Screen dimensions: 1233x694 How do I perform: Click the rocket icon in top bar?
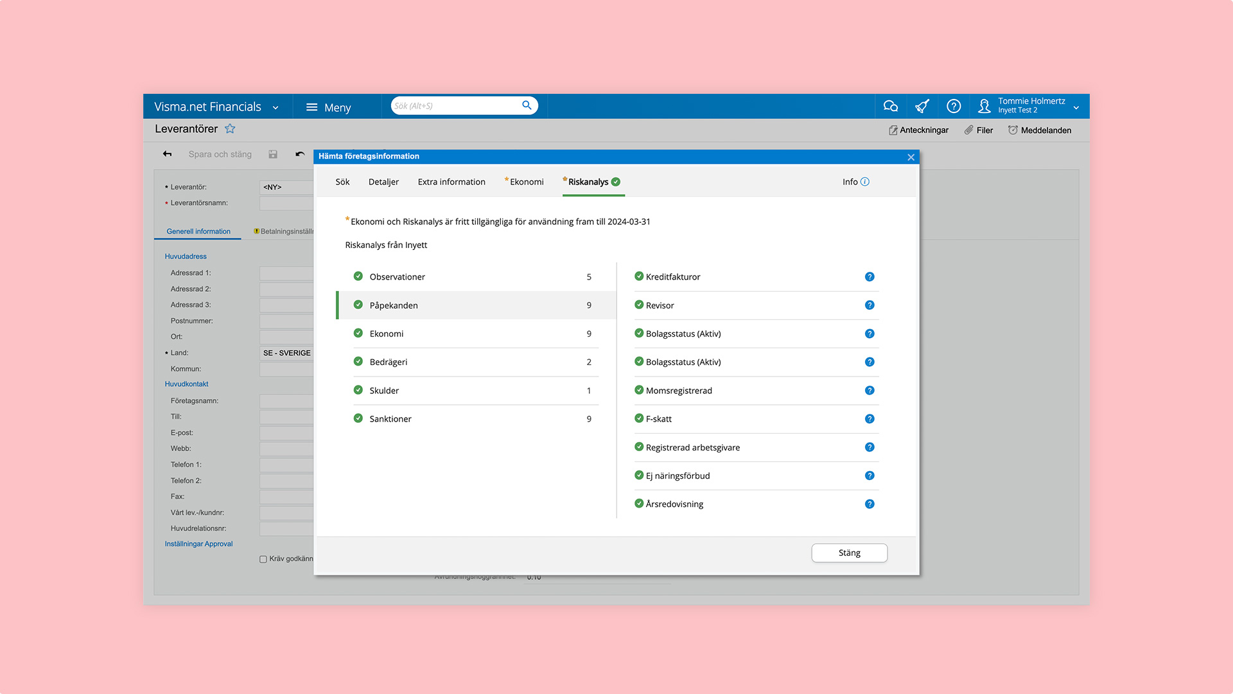(x=922, y=106)
